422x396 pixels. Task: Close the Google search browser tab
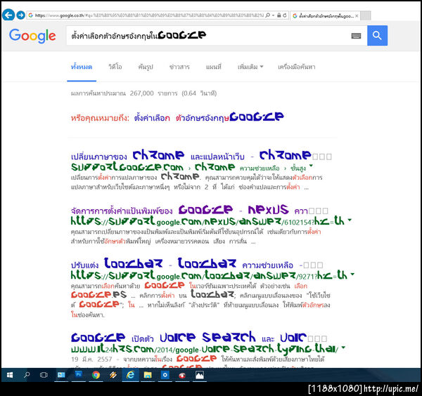(x=357, y=16)
